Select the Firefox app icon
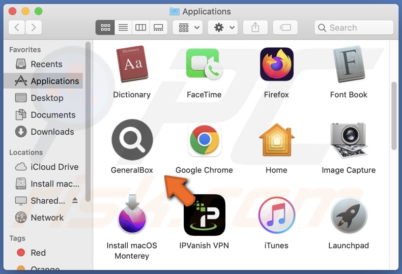The image size is (402, 274). pyautogui.click(x=277, y=64)
